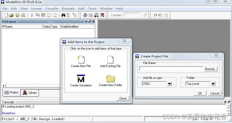Screen dimensions: 232x123
Task: Open the Workspace column header triangle menu
Action: point(3,26)
